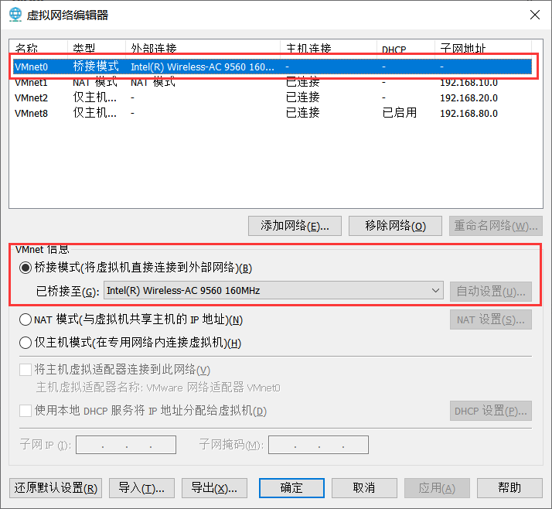Click the 自动设置 button
Viewport: 552px width, 509px height.
(x=491, y=292)
